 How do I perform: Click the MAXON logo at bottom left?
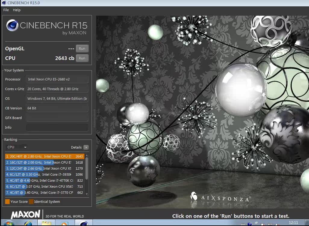[x=25, y=214]
